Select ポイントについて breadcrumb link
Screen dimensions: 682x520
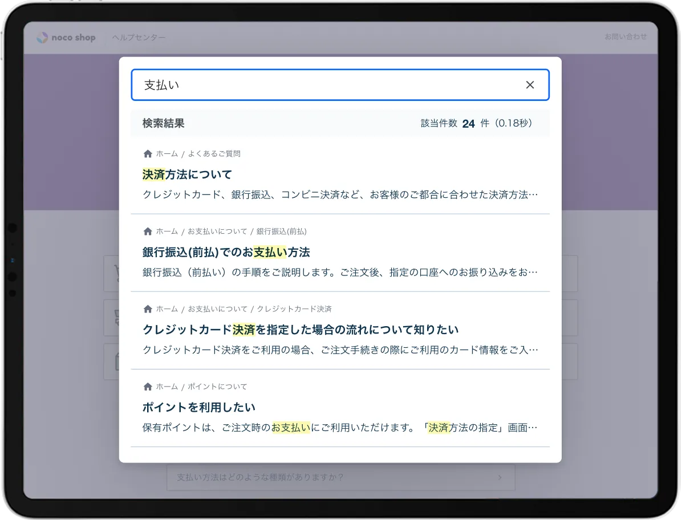point(217,387)
